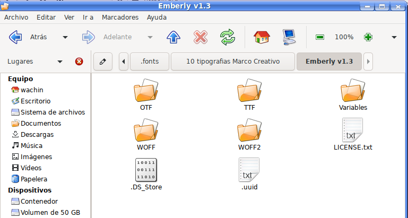Image resolution: width=408 pixels, height=218 pixels.
Task: Open the Adelante history dropdown arrow
Action: coord(150,37)
